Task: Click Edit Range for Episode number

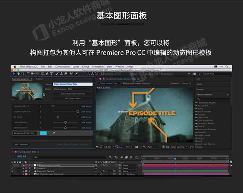Action: coord(86,106)
